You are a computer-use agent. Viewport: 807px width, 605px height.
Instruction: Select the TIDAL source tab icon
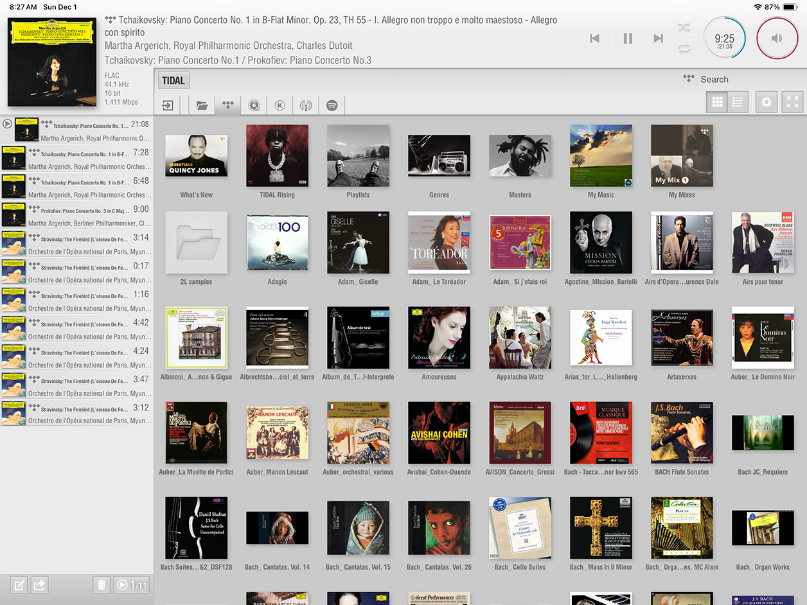point(227,105)
